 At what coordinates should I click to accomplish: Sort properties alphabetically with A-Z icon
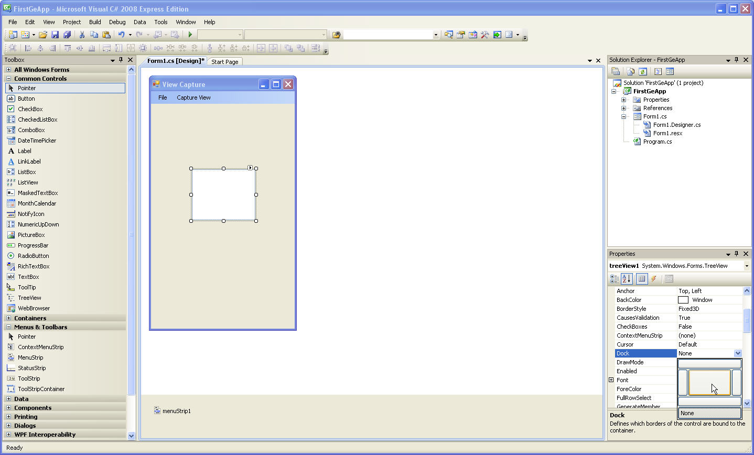(627, 279)
